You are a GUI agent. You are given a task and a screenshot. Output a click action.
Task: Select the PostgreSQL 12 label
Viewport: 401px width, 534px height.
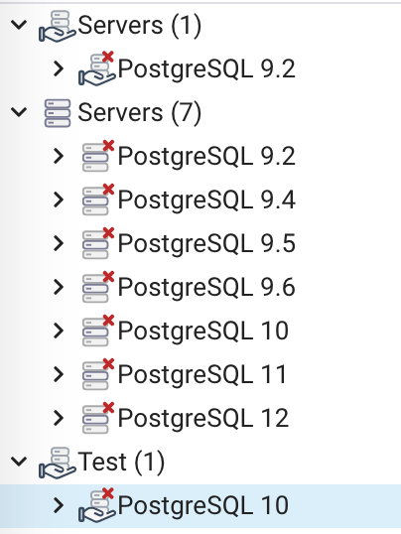pos(203,418)
